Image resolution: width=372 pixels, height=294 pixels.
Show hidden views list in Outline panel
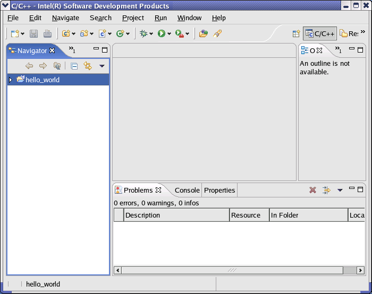point(339,49)
